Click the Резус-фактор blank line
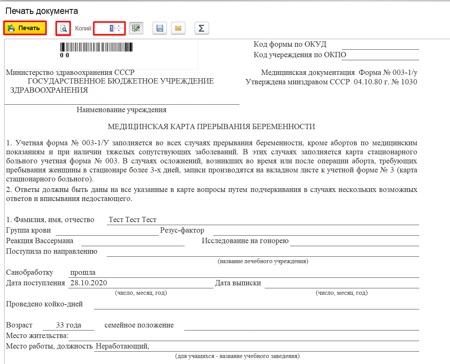The height and width of the screenshot is (364, 450). click(316, 230)
